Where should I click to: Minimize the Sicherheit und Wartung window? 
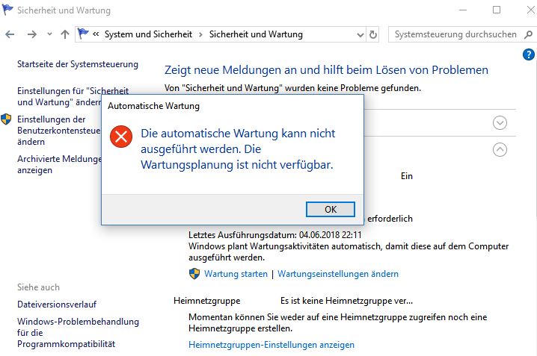click(463, 10)
